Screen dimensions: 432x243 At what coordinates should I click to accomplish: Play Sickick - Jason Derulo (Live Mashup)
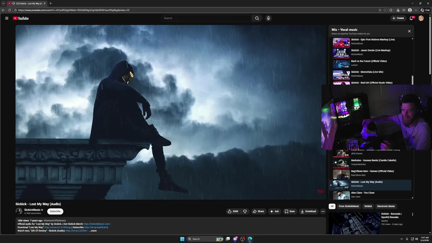coord(370,52)
